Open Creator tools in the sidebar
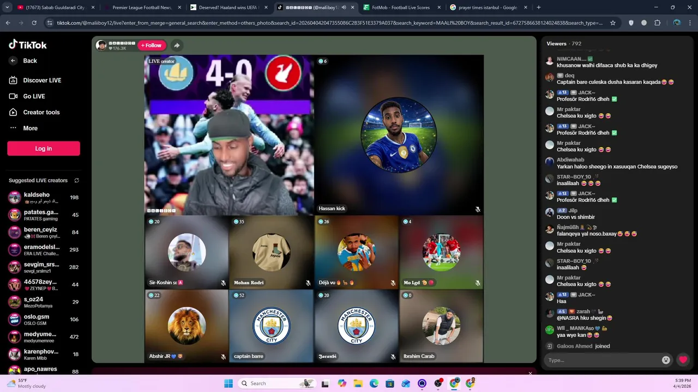This screenshot has height=392, width=698. pyautogui.click(x=34, y=112)
